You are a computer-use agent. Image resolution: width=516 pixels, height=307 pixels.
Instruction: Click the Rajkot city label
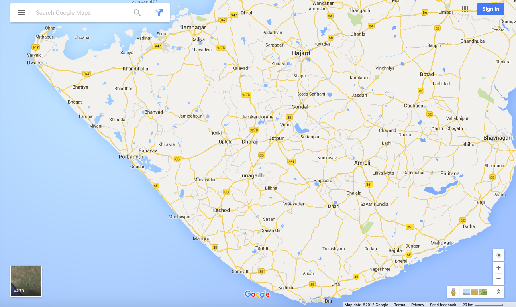coord(301,53)
